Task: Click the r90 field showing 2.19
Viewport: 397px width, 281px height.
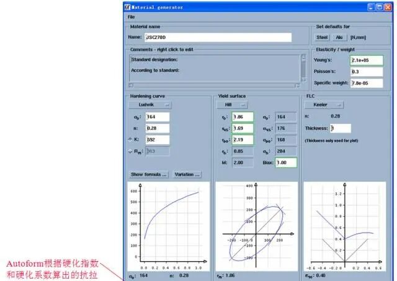Action: (243, 140)
